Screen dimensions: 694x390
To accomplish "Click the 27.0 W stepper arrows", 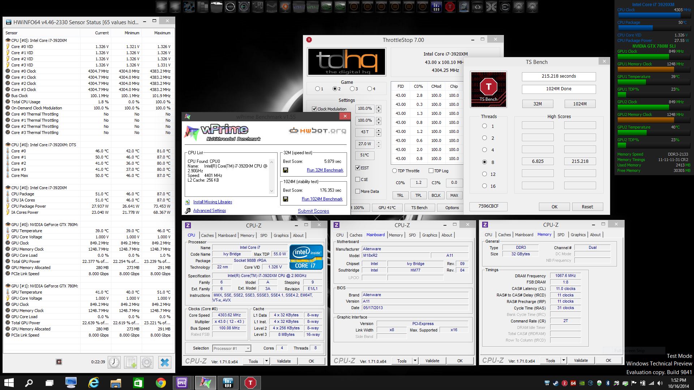I will click(378, 144).
